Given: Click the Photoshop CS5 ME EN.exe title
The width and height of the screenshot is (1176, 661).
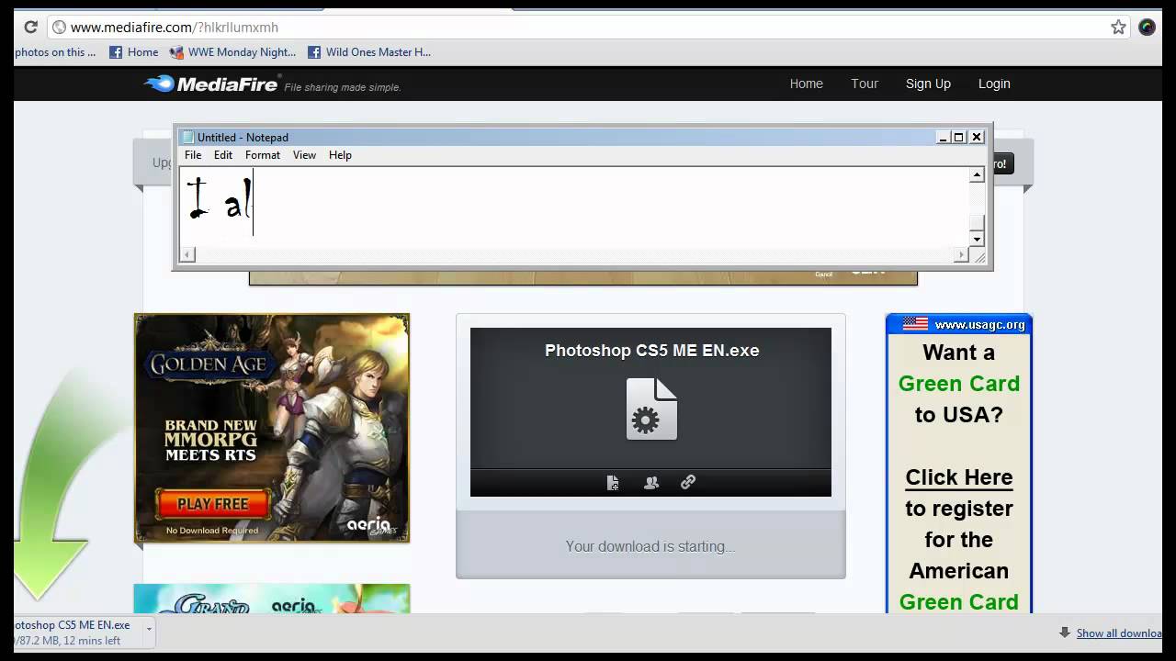Looking at the screenshot, I should pyautogui.click(x=651, y=351).
